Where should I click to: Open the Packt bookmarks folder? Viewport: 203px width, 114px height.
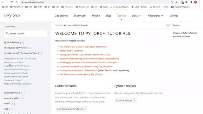(104, 7)
